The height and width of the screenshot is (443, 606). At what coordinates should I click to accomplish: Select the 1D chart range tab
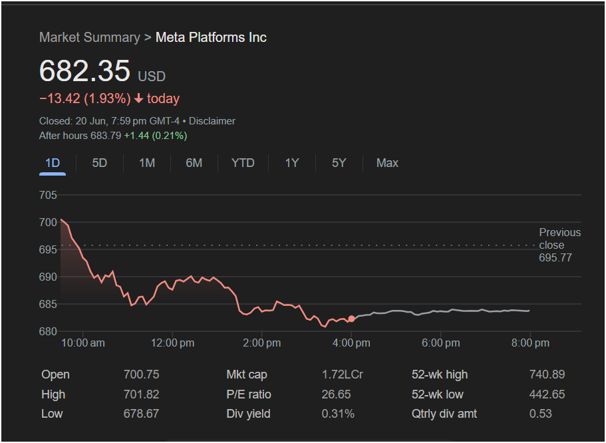(x=53, y=163)
